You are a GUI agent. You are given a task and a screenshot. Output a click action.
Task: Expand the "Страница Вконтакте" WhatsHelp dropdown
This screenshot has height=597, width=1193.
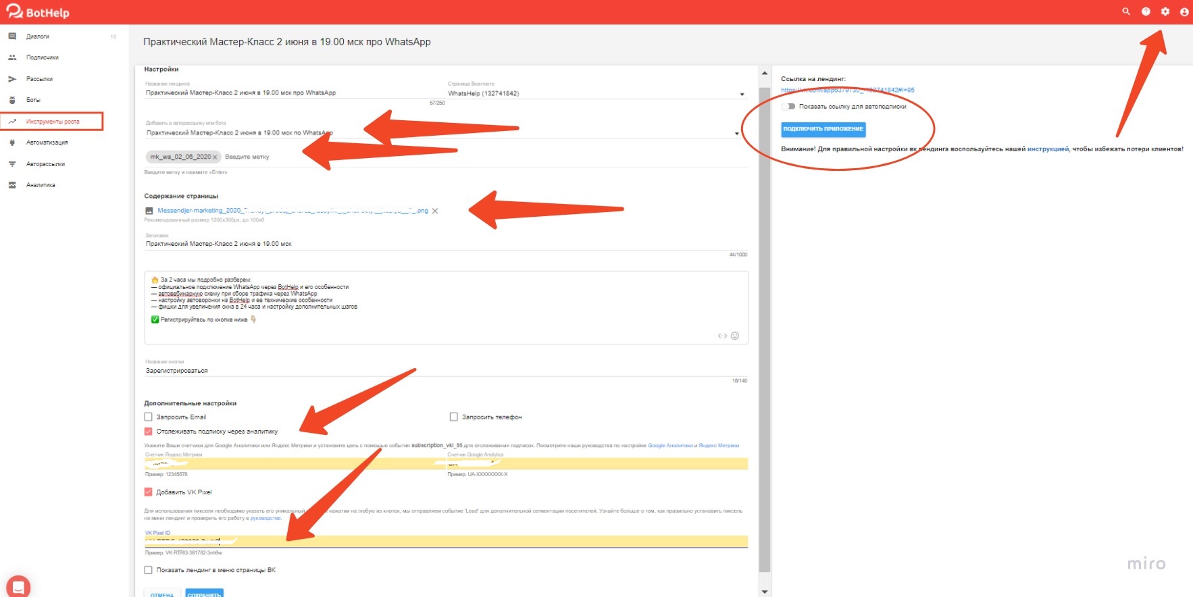click(x=742, y=94)
